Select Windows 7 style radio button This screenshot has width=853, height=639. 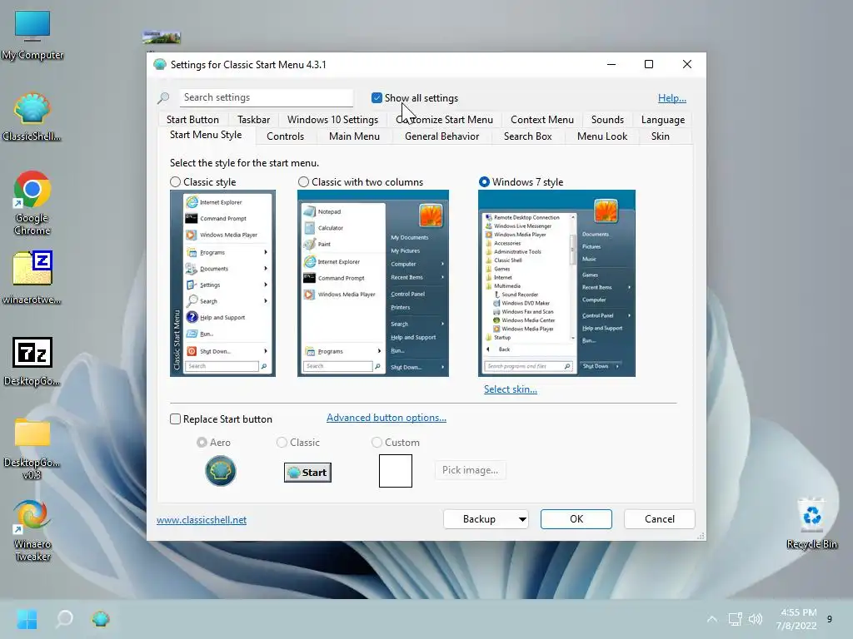484,182
